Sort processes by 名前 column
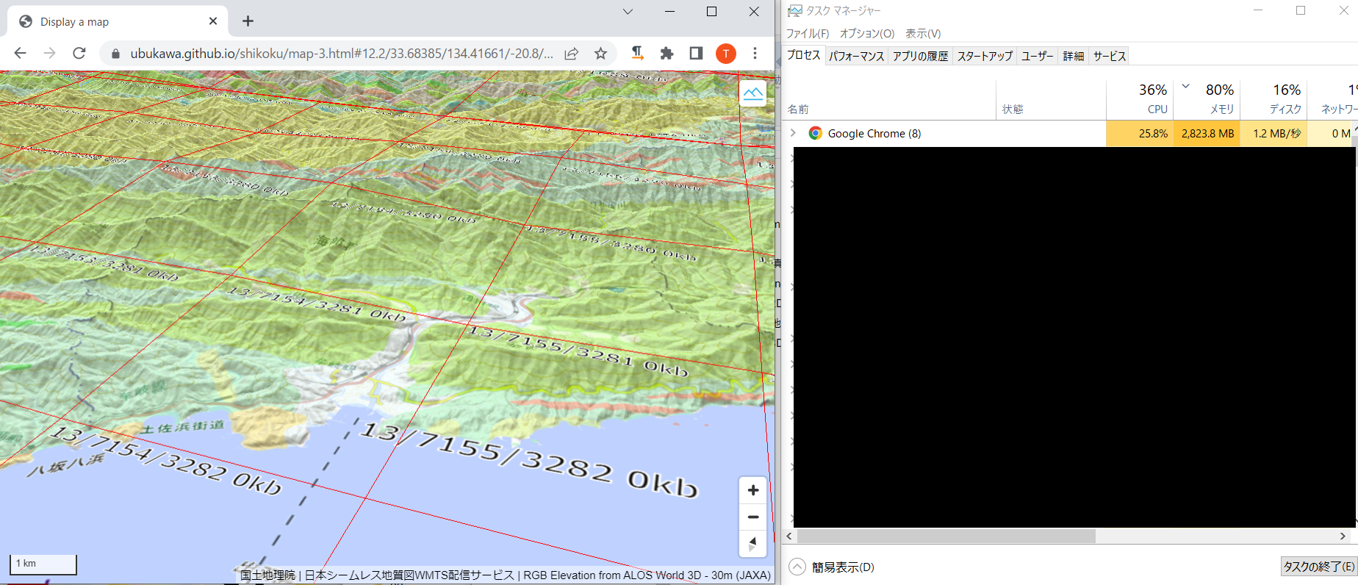Screen dimensions: 1358x585 889,100
